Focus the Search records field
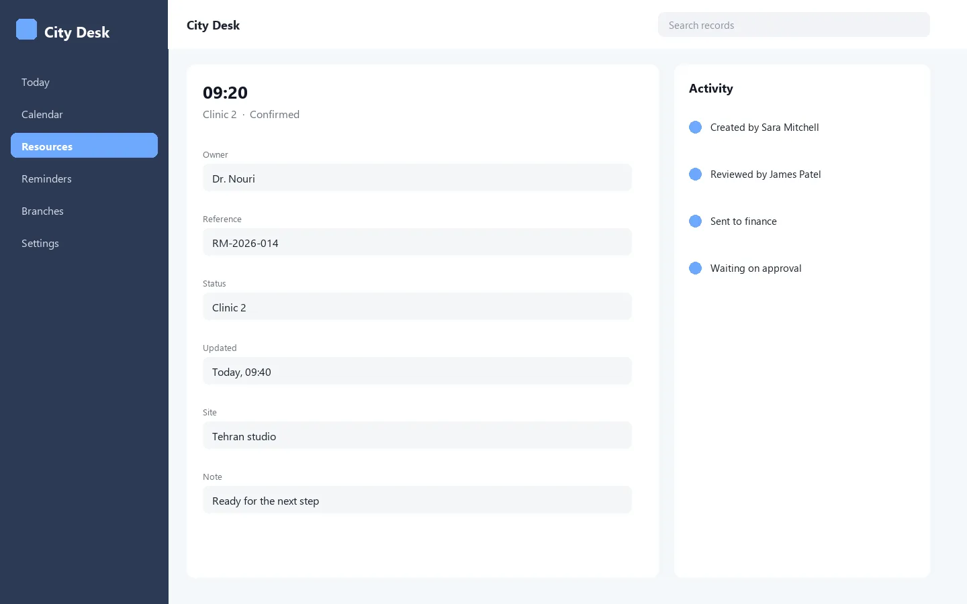 pos(794,25)
